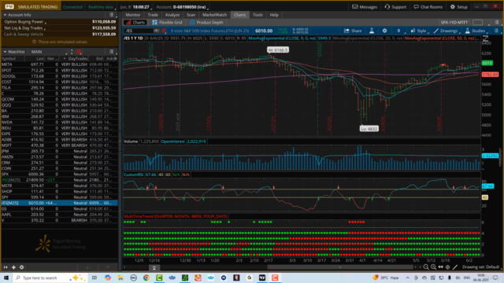Open the Watchlist panel list menu
Viewport: 504px width, 283px height.
pos(112,52)
